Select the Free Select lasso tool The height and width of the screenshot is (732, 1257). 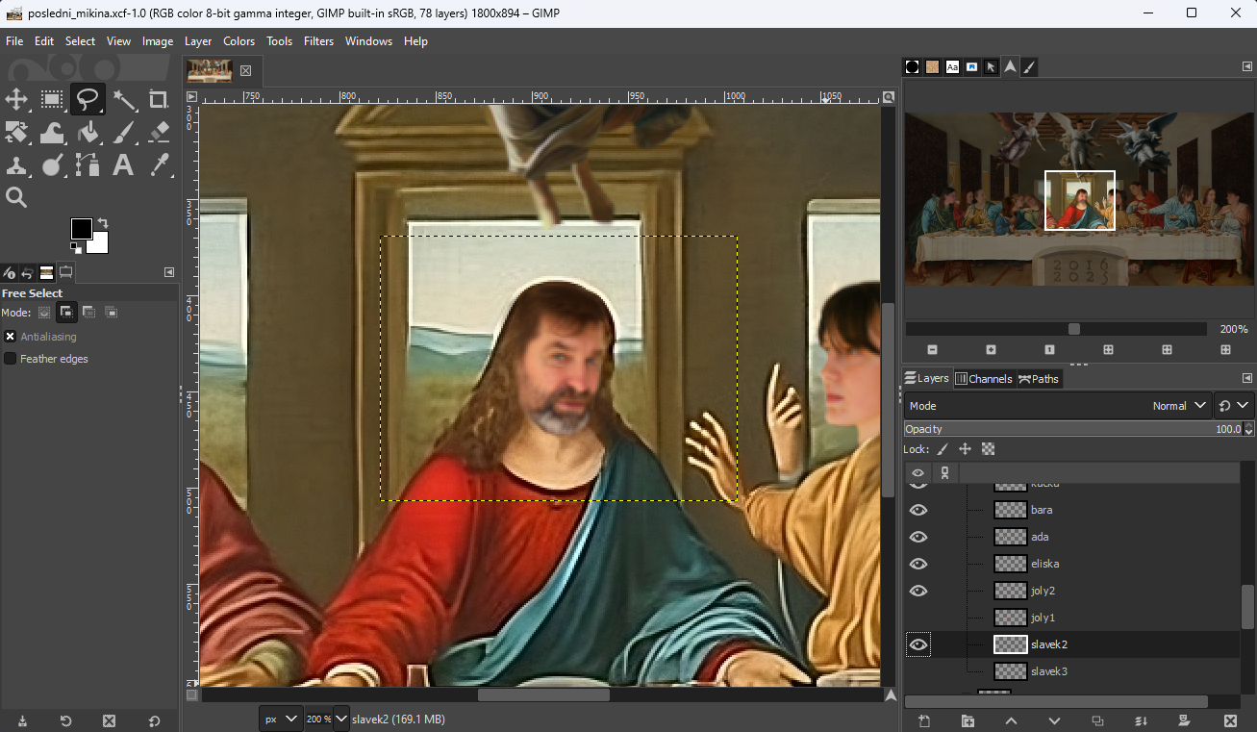[x=88, y=99]
